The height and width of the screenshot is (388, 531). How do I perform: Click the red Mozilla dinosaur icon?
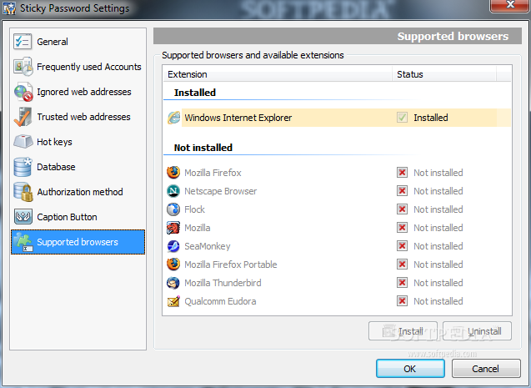click(x=173, y=228)
